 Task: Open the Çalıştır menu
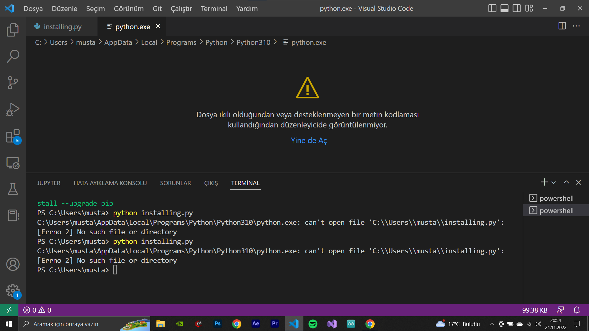[x=181, y=9]
